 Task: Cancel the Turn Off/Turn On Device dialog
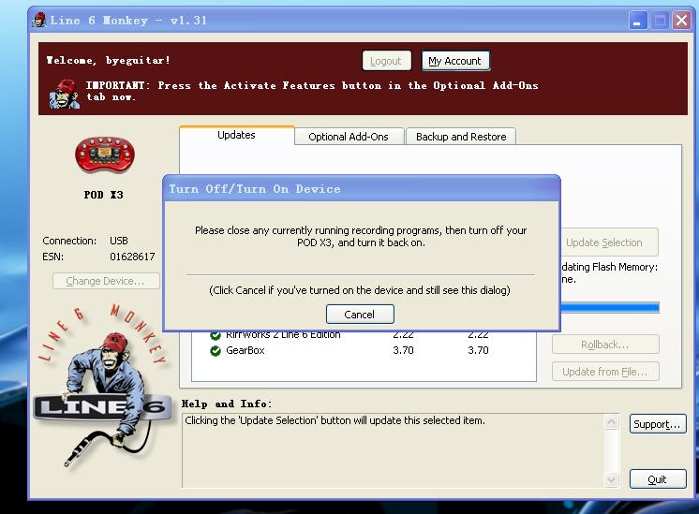tap(360, 315)
